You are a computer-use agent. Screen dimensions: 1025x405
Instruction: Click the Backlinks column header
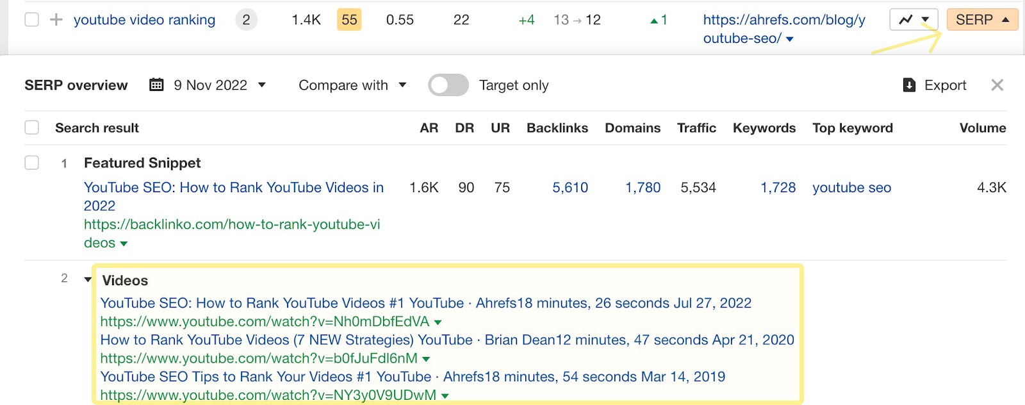tap(557, 128)
